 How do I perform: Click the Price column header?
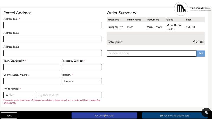click(x=189, y=20)
